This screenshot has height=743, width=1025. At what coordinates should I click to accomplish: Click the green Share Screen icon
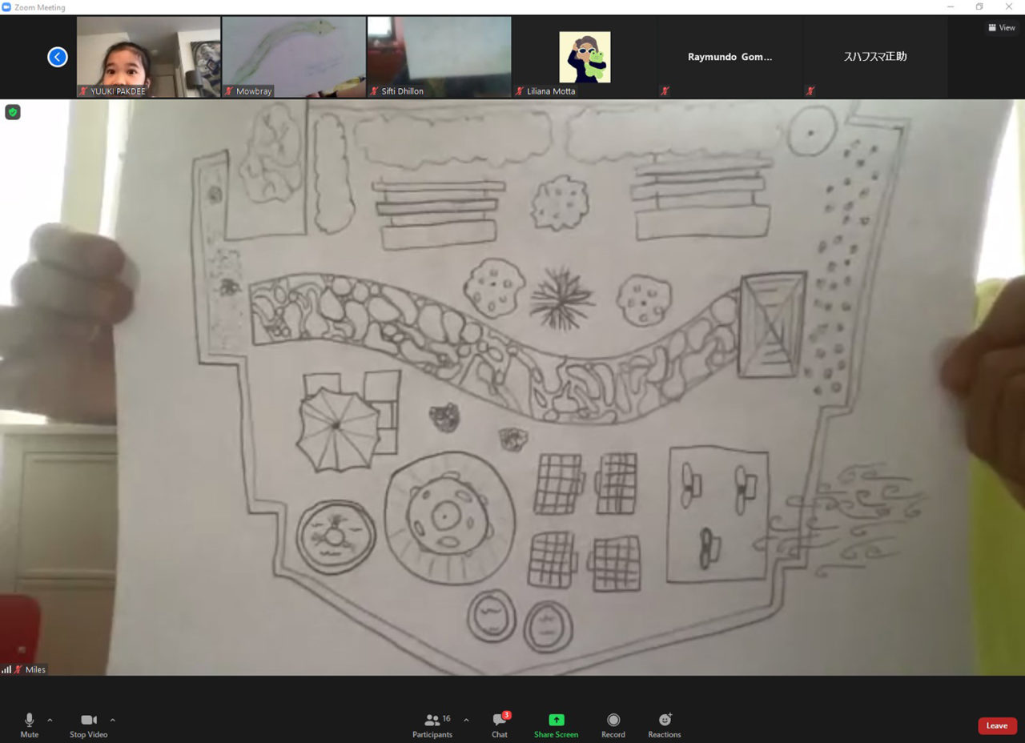tap(556, 718)
